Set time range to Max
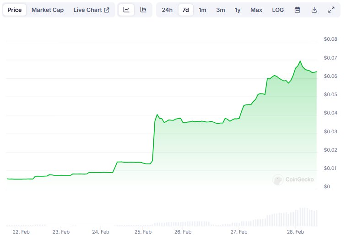346x240 pixels. [x=256, y=10]
